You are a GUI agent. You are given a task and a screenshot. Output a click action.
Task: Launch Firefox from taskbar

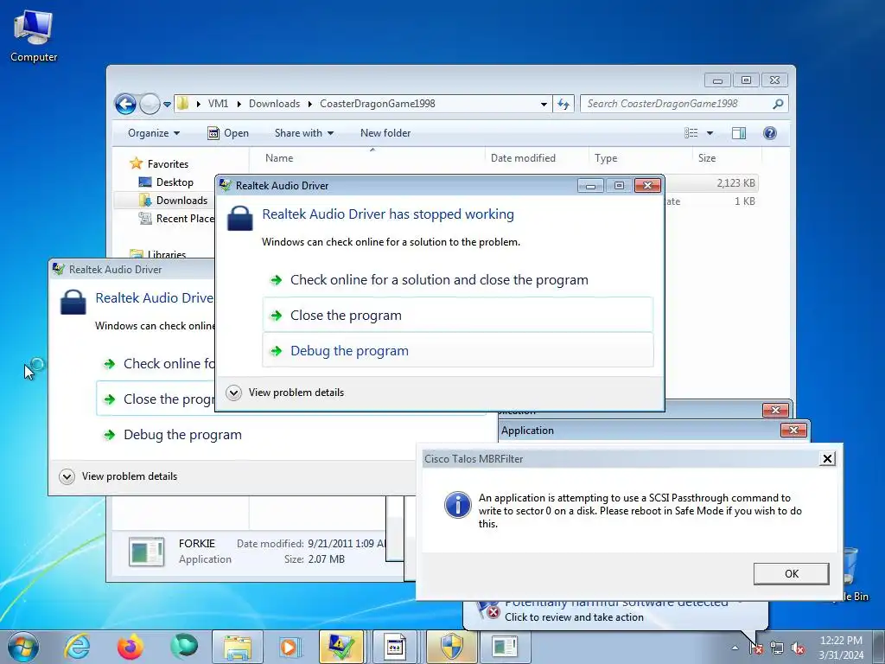point(131,647)
